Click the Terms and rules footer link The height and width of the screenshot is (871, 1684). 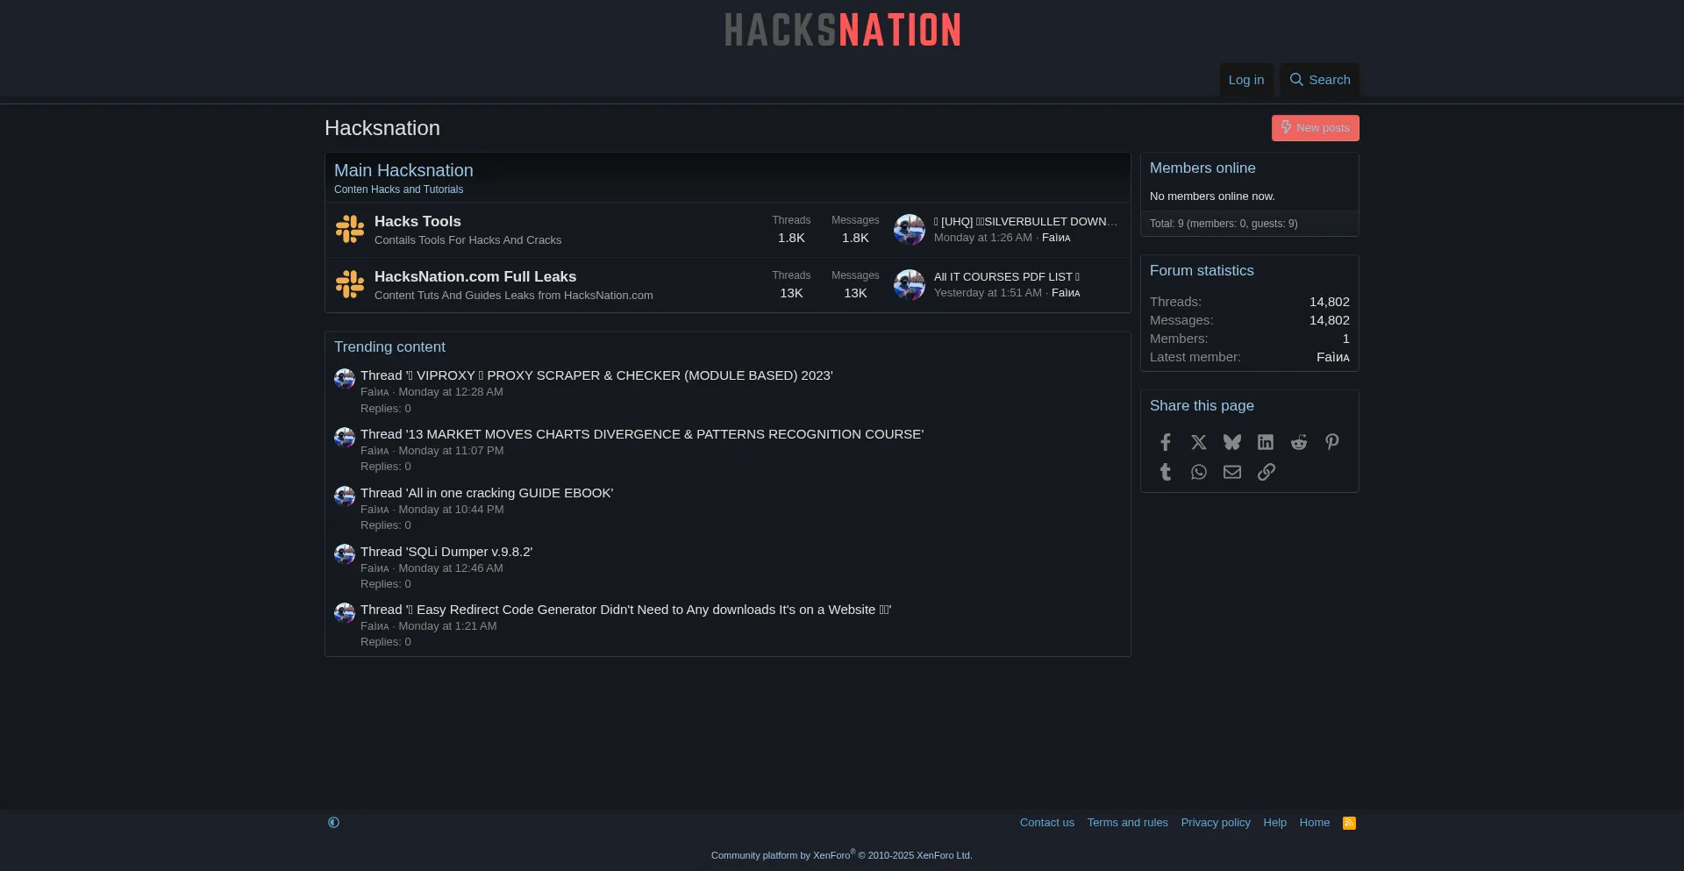click(x=1127, y=823)
